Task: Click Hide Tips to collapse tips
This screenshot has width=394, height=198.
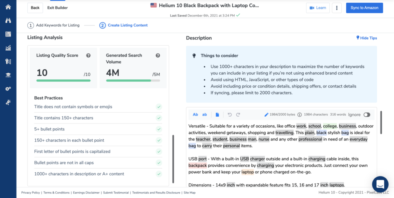Action: point(366,38)
